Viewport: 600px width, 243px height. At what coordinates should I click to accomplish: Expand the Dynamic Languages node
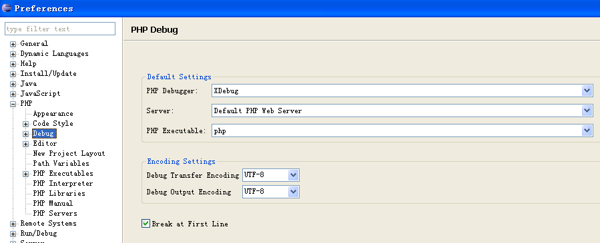[x=13, y=54]
